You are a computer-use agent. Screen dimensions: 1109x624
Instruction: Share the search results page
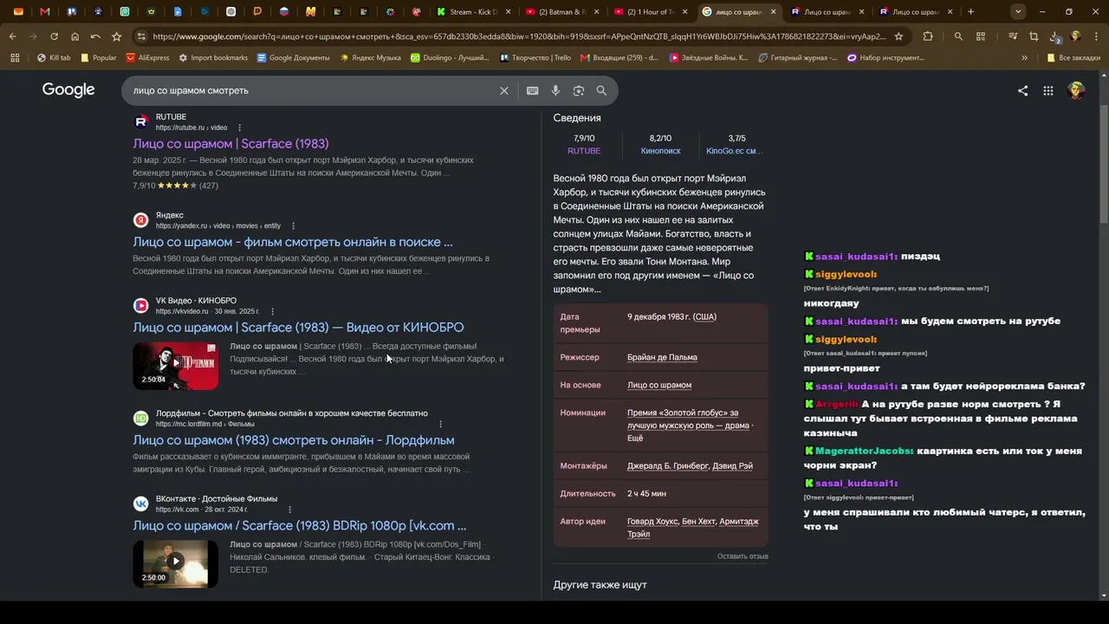(1022, 90)
